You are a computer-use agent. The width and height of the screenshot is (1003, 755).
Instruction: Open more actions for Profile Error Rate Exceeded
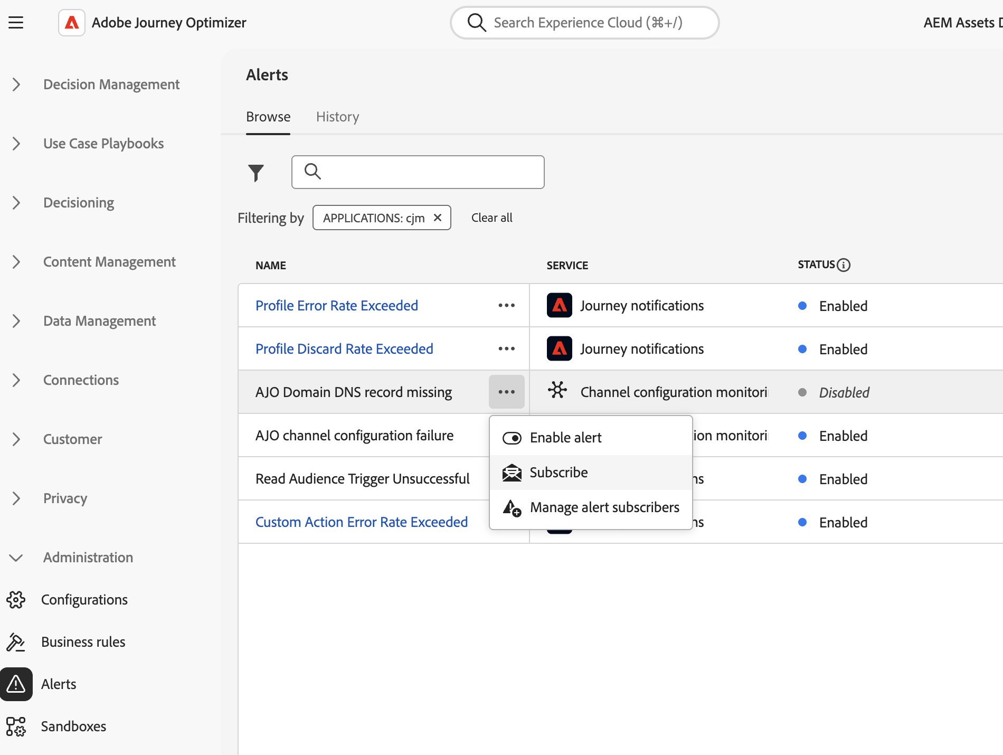[x=506, y=306]
